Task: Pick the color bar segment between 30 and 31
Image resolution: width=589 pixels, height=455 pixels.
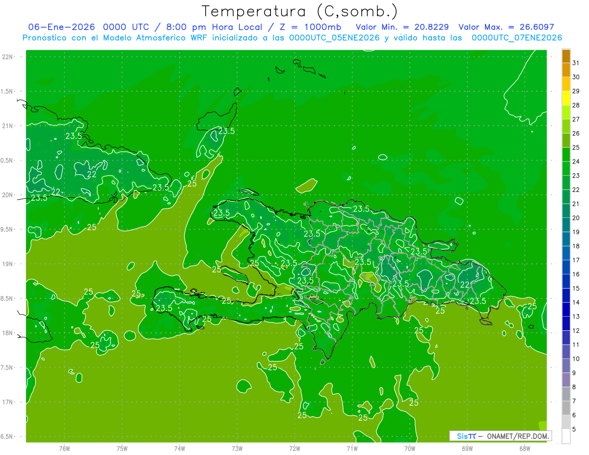Action: pos(566,70)
